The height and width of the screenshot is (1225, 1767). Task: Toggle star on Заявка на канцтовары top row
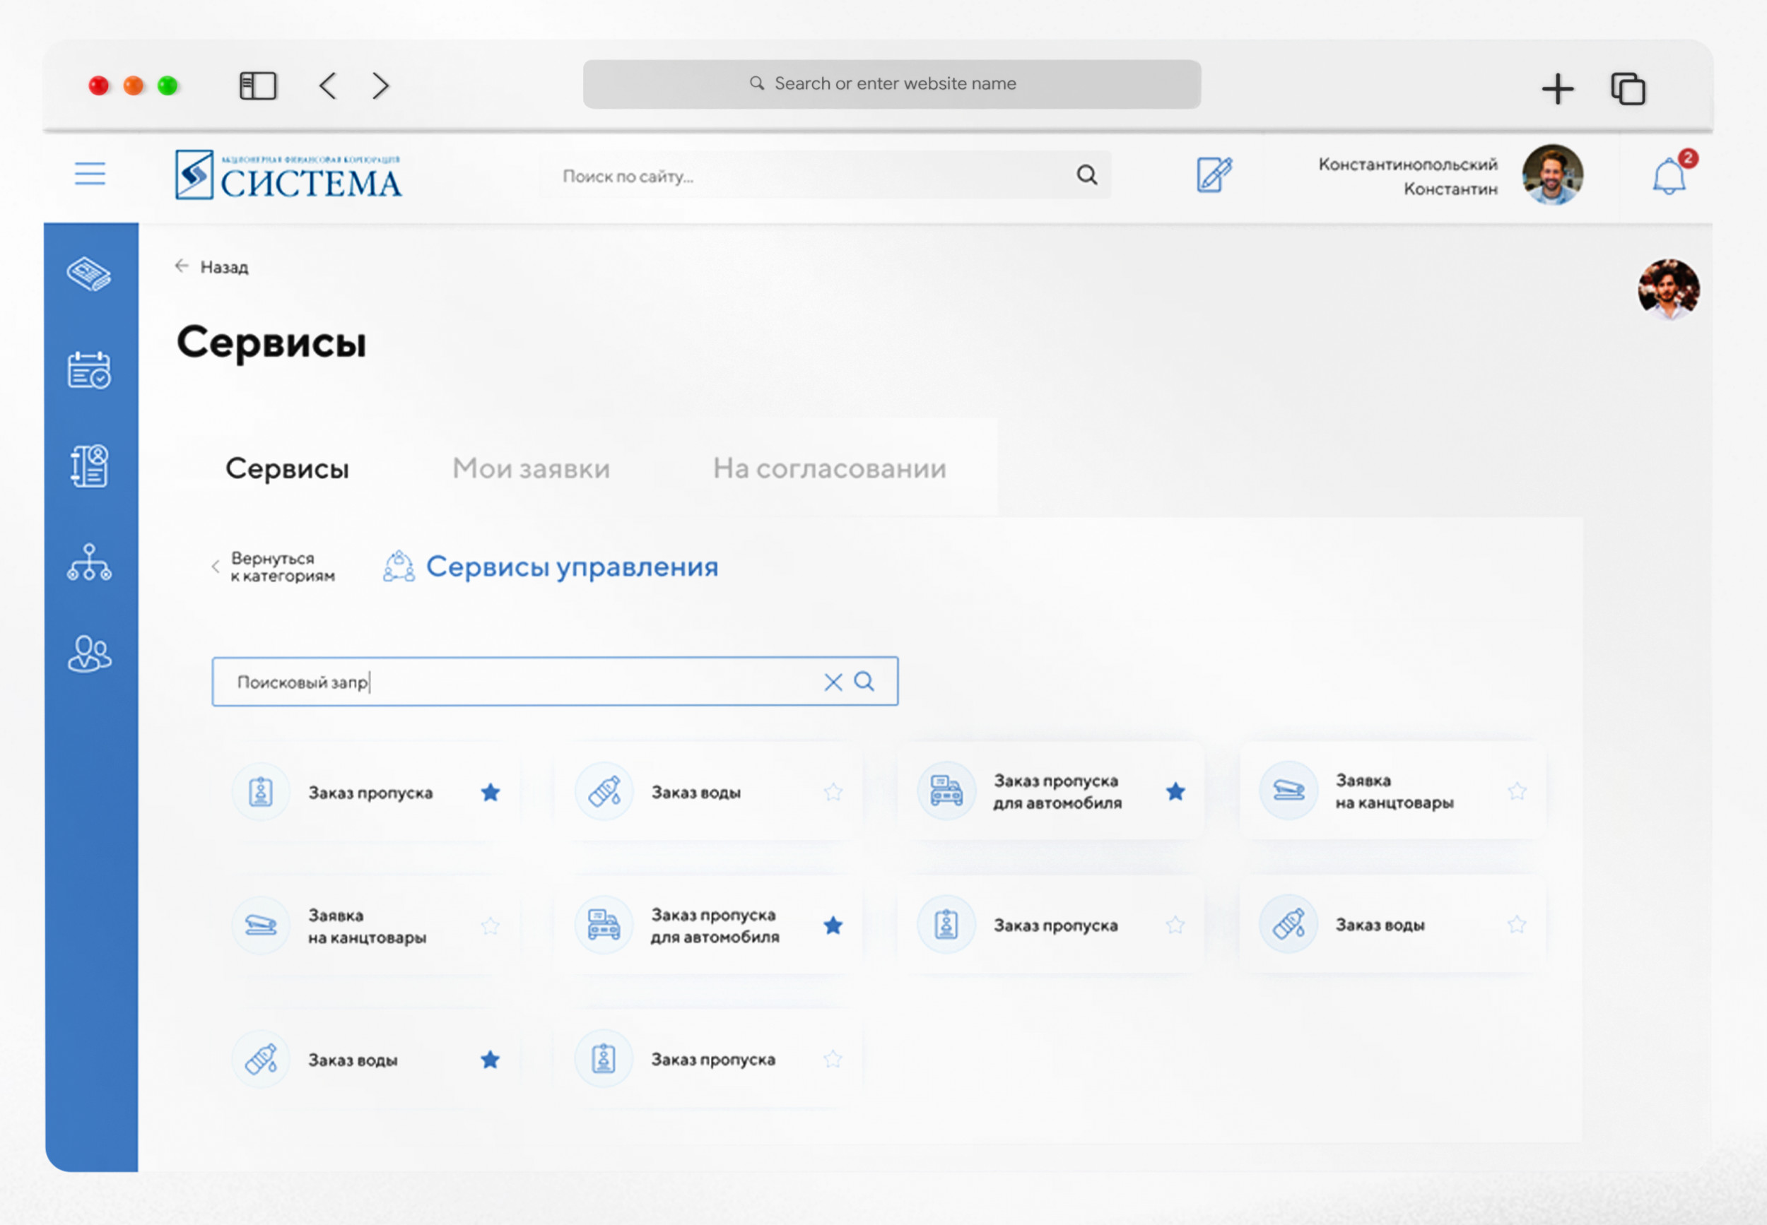click(1517, 791)
